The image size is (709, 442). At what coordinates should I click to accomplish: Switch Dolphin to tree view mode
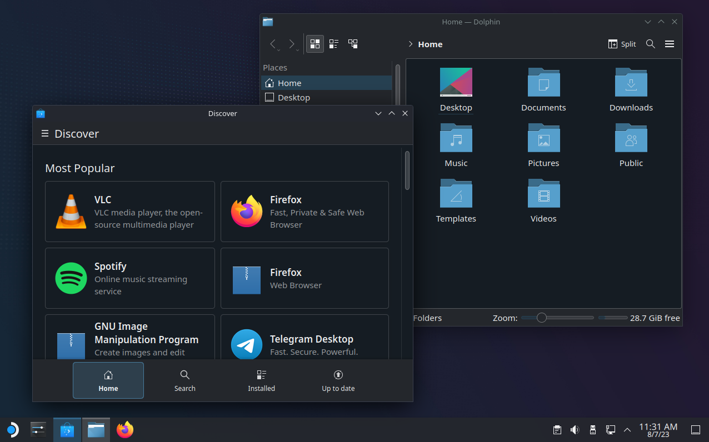pyautogui.click(x=352, y=44)
